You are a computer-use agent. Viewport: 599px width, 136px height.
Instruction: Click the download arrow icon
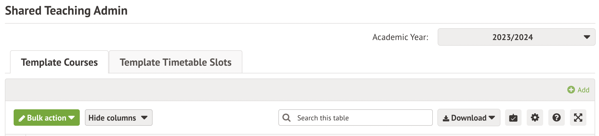click(446, 118)
